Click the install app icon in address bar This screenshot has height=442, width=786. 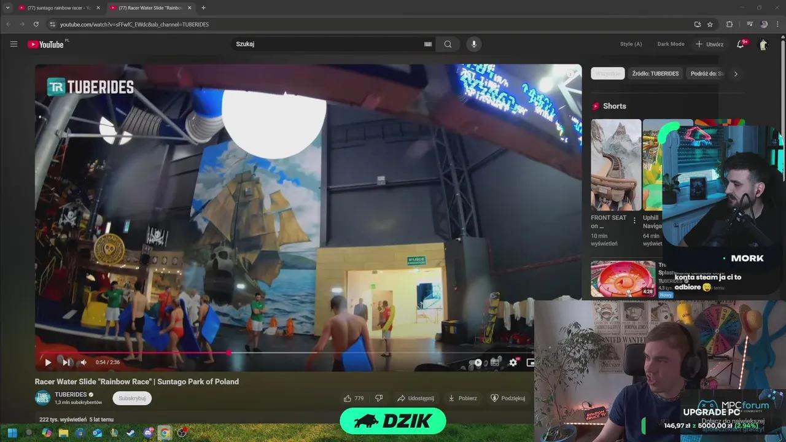point(697,25)
